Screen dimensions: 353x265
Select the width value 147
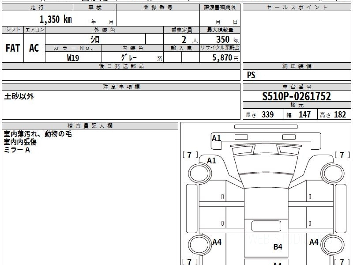pyautogui.click(x=304, y=115)
